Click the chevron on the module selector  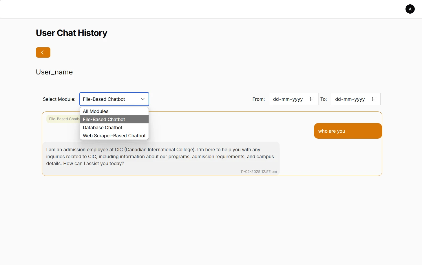(143, 99)
